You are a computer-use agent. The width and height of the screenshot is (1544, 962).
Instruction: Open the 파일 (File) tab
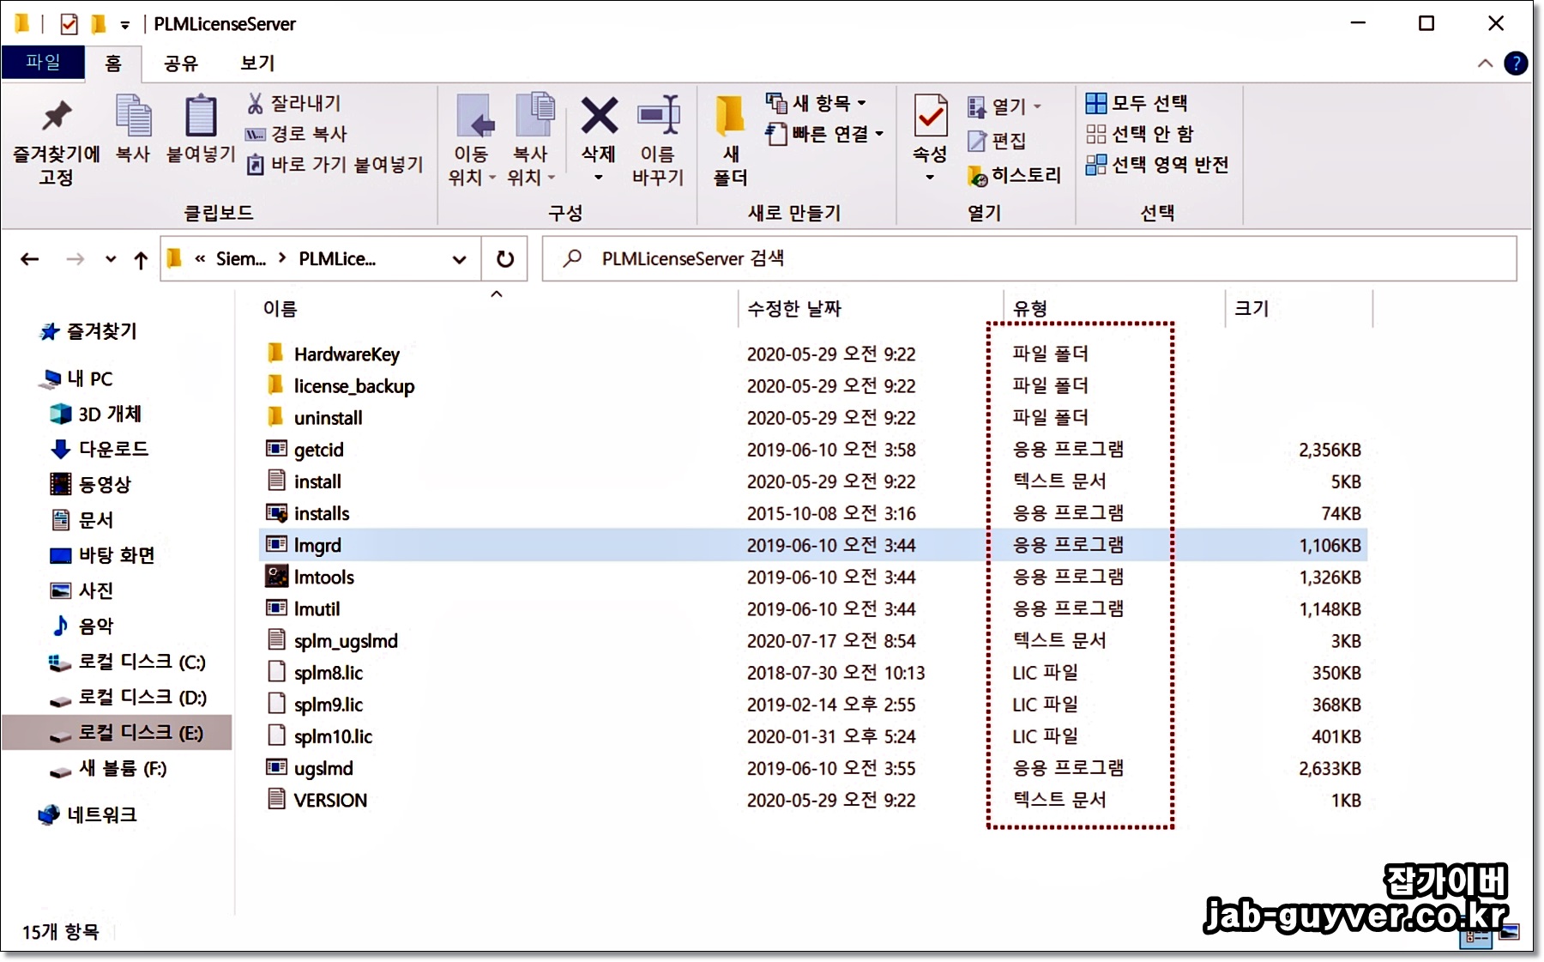pyautogui.click(x=43, y=62)
